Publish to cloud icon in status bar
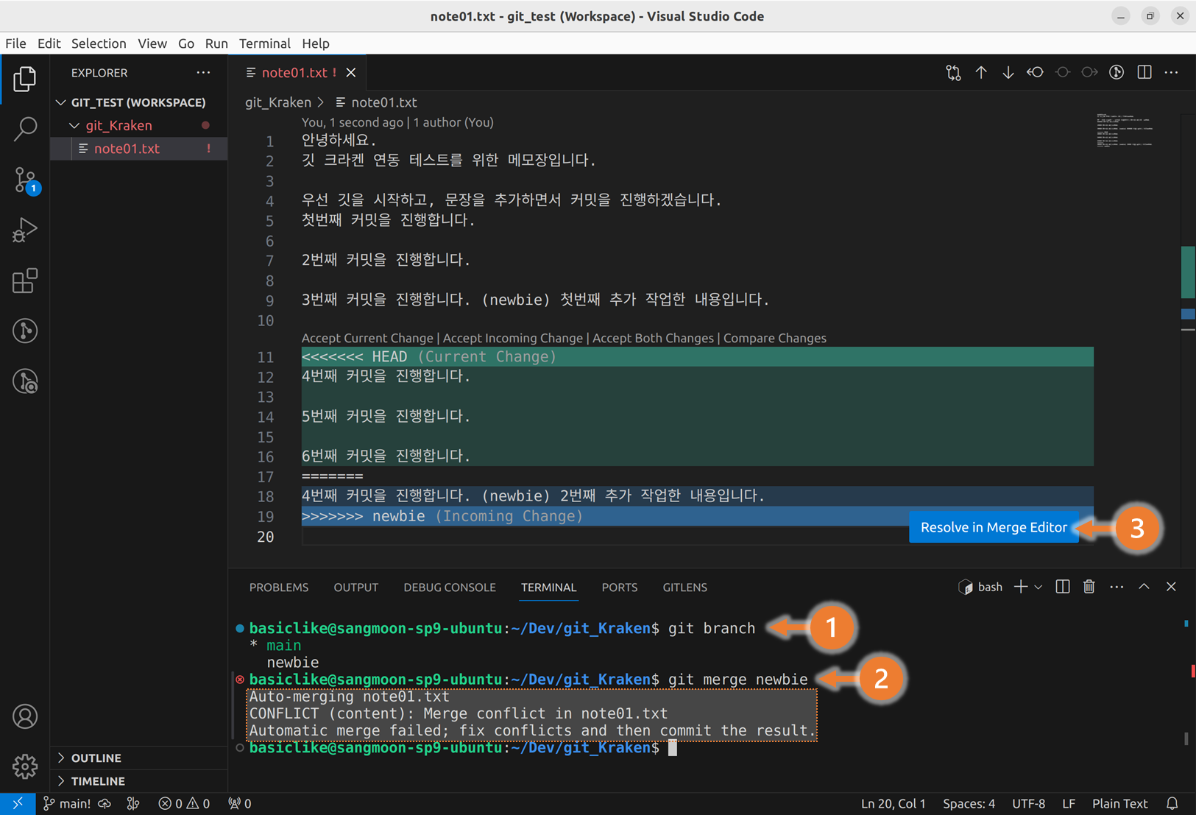 pyautogui.click(x=105, y=803)
